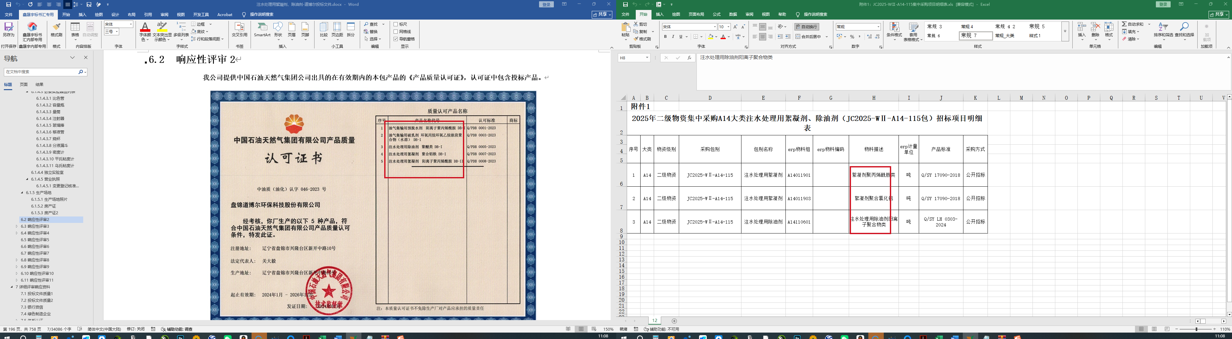Switch to the 开始 tab in Word
Screen dimensions: 1232x339
[66, 15]
